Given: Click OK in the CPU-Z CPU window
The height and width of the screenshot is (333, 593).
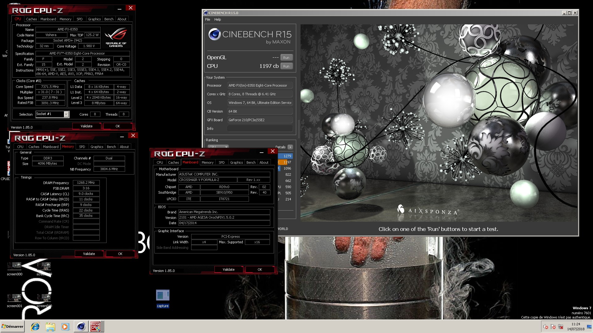Looking at the screenshot, I should [118, 126].
